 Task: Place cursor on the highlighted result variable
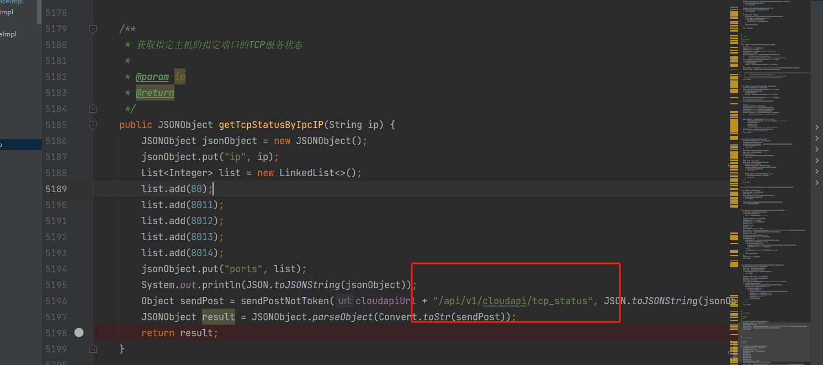coord(219,317)
